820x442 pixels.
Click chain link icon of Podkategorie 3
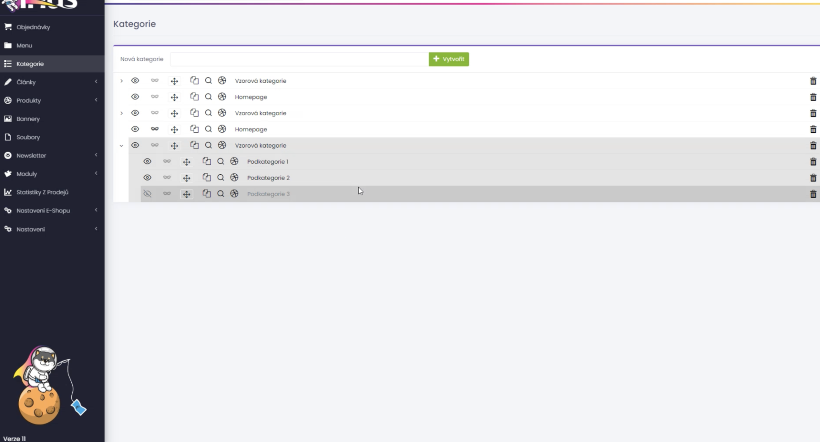(167, 194)
